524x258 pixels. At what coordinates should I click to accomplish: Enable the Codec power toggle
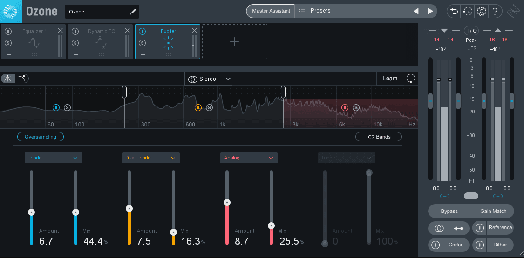(436, 245)
